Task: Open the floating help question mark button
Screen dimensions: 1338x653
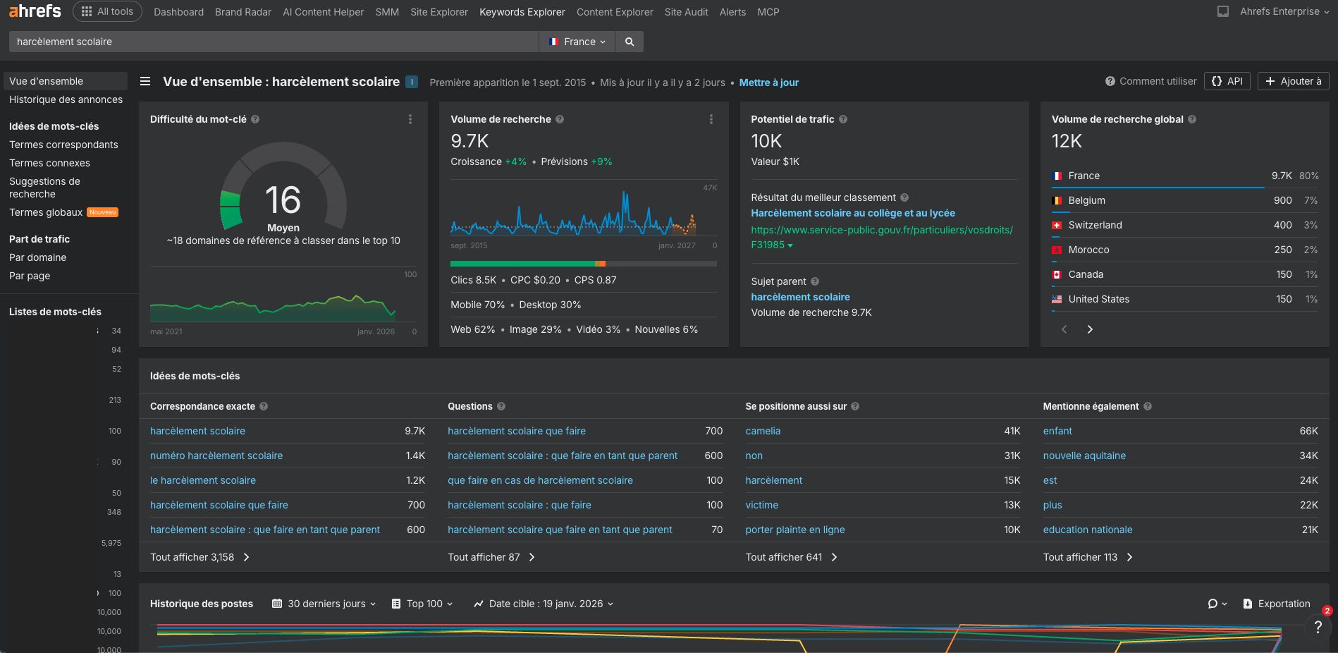Action: (x=1319, y=626)
